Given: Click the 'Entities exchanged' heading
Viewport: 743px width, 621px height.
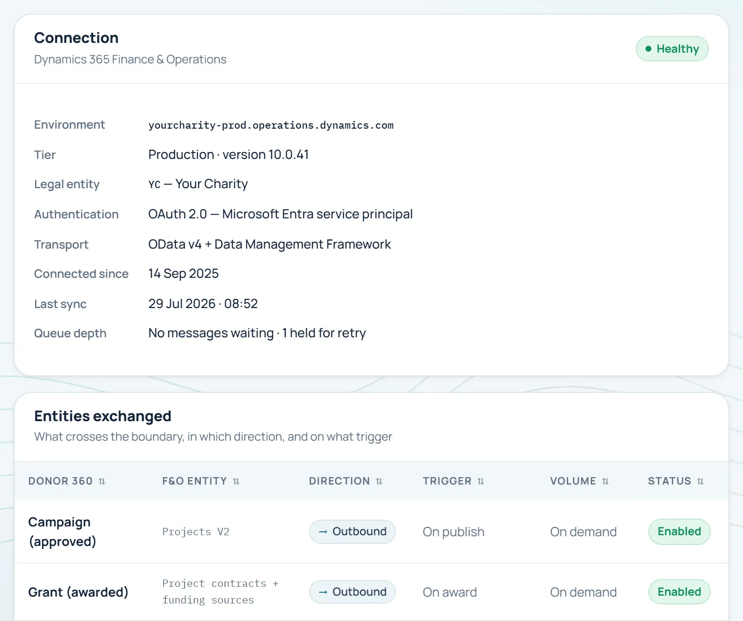Looking at the screenshot, I should [102, 416].
